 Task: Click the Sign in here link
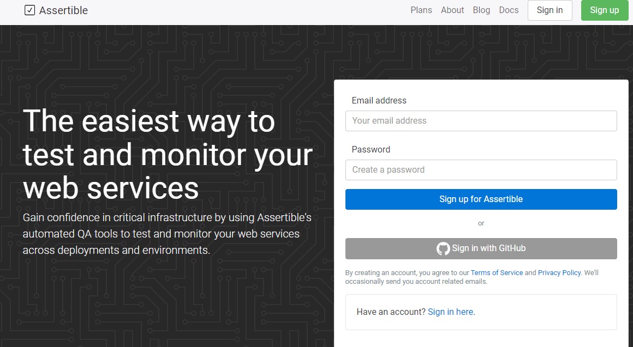click(451, 312)
